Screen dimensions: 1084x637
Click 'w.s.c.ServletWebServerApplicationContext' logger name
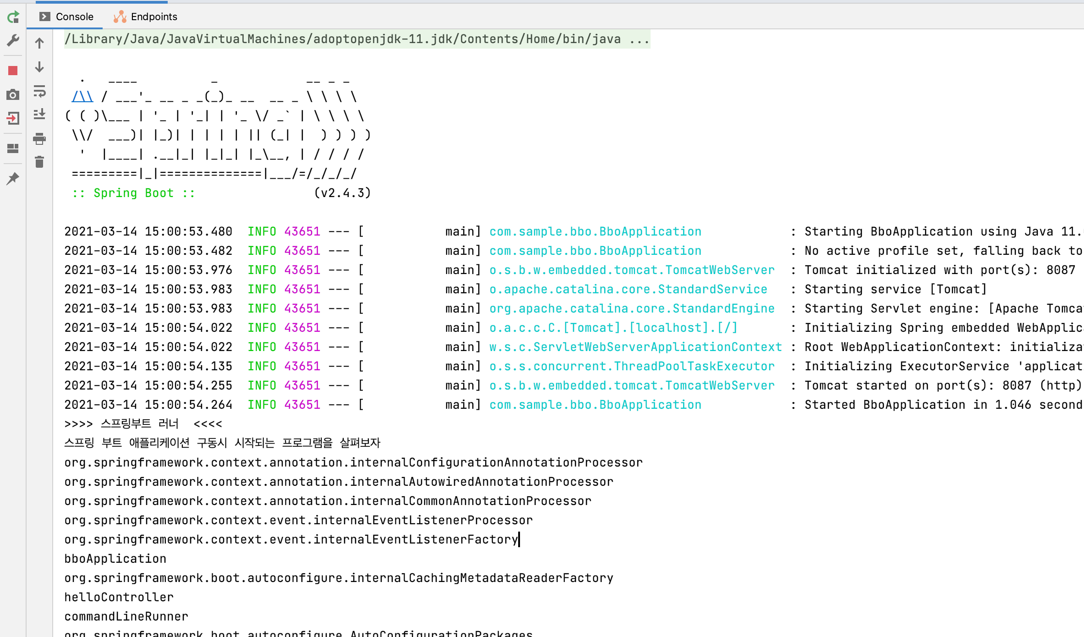[x=636, y=347]
